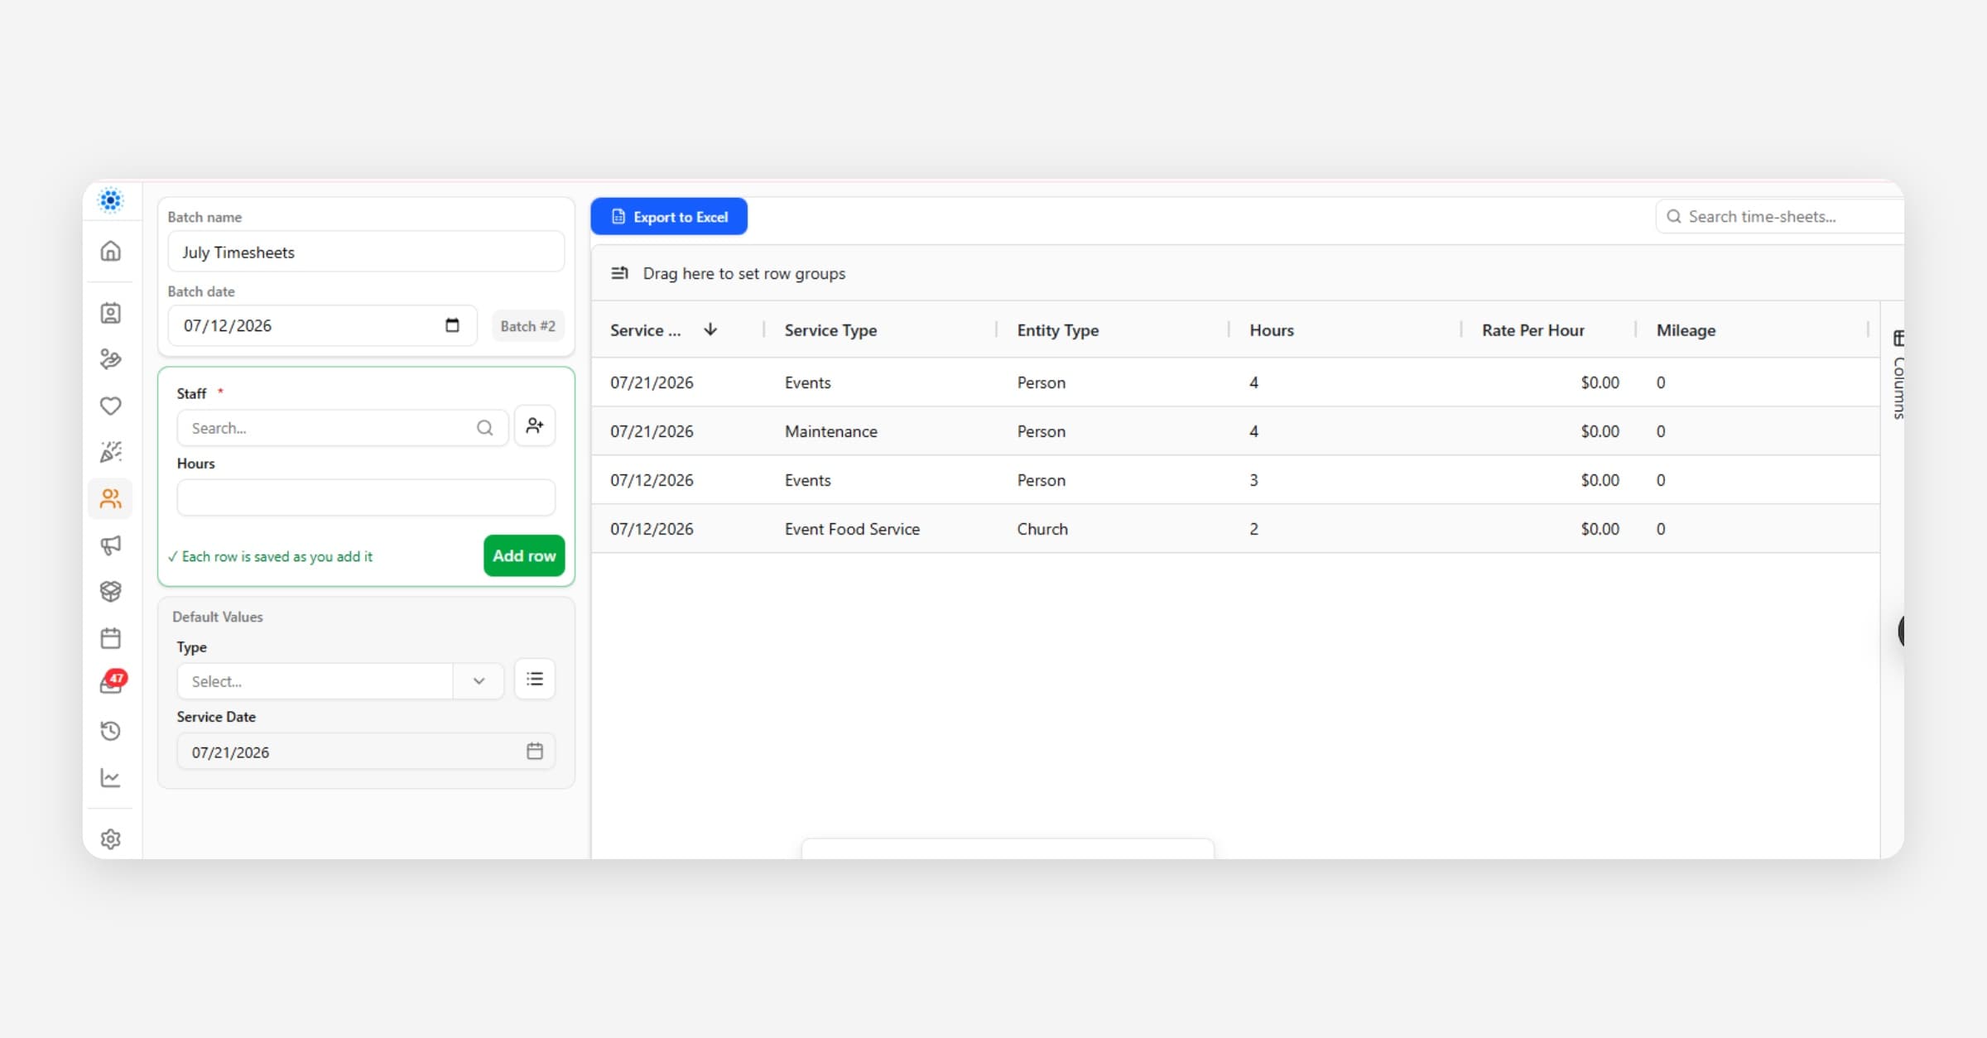Open the inbox icon with the 47 badge
The image size is (1987, 1038).
[112, 683]
